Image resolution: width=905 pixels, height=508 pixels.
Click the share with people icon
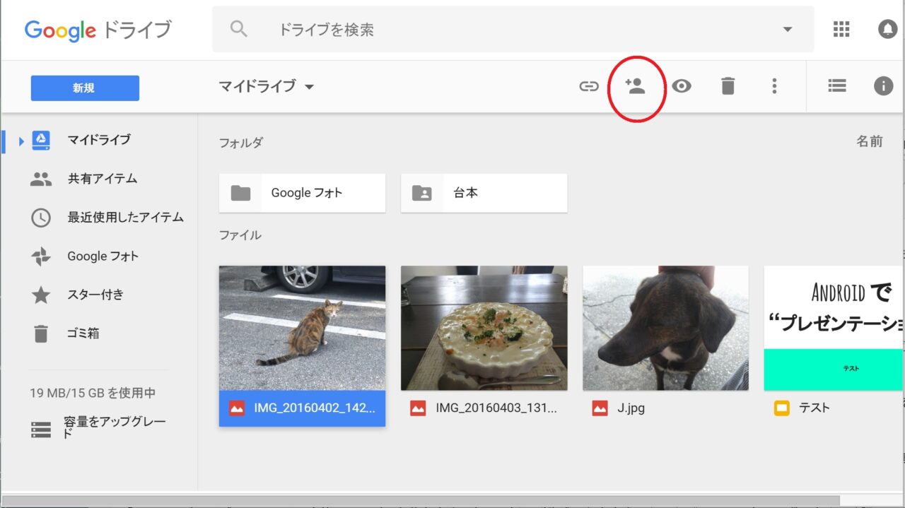click(x=636, y=86)
